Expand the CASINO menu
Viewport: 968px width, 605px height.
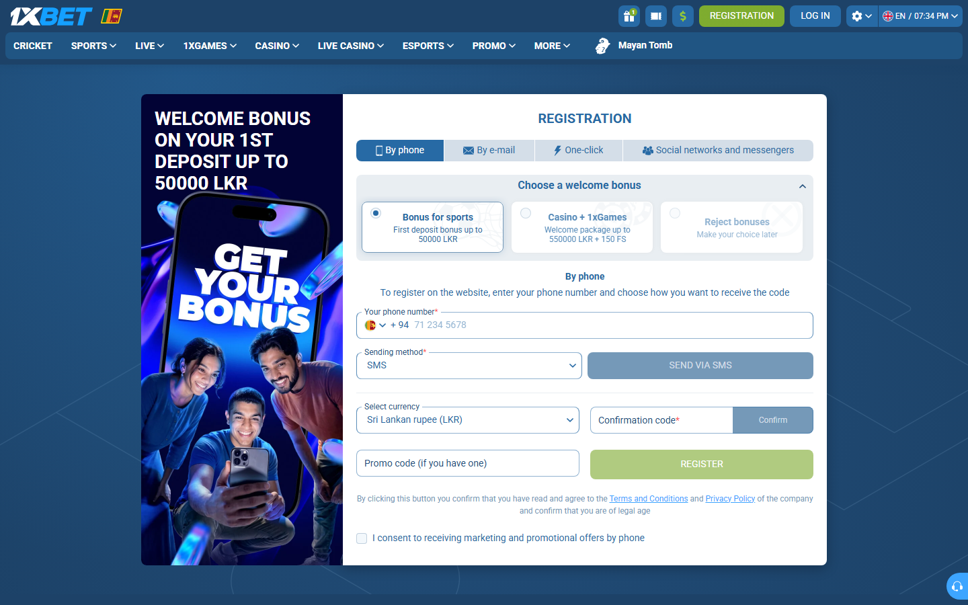(x=277, y=46)
